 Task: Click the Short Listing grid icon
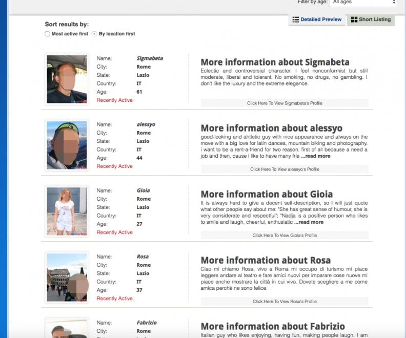[354, 19]
